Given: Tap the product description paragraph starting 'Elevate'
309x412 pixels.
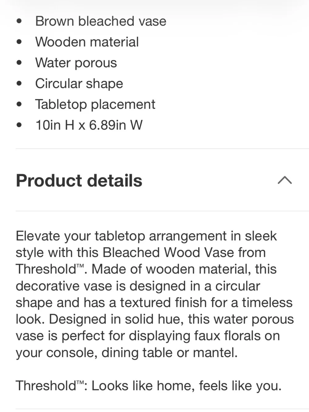Looking at the screenshot, I should pos(155,294).
